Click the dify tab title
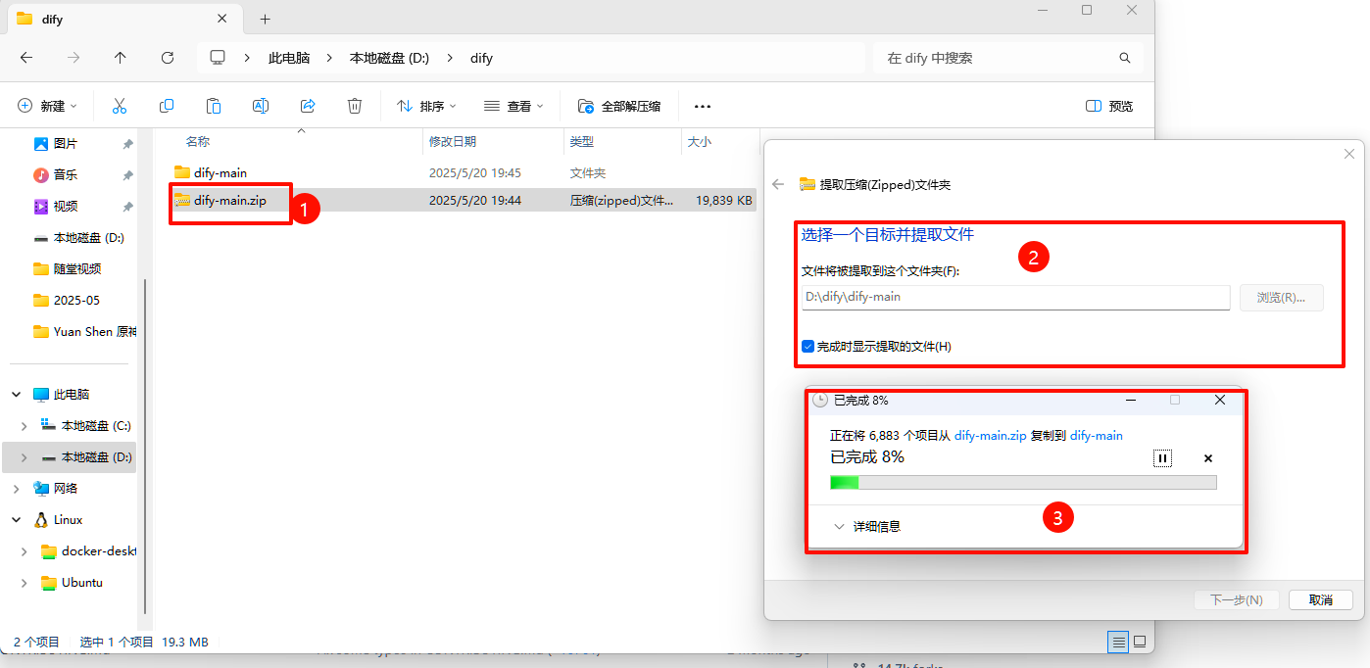Image resolution: width=1370 pixels, height=668 pixels. [52, 19]
